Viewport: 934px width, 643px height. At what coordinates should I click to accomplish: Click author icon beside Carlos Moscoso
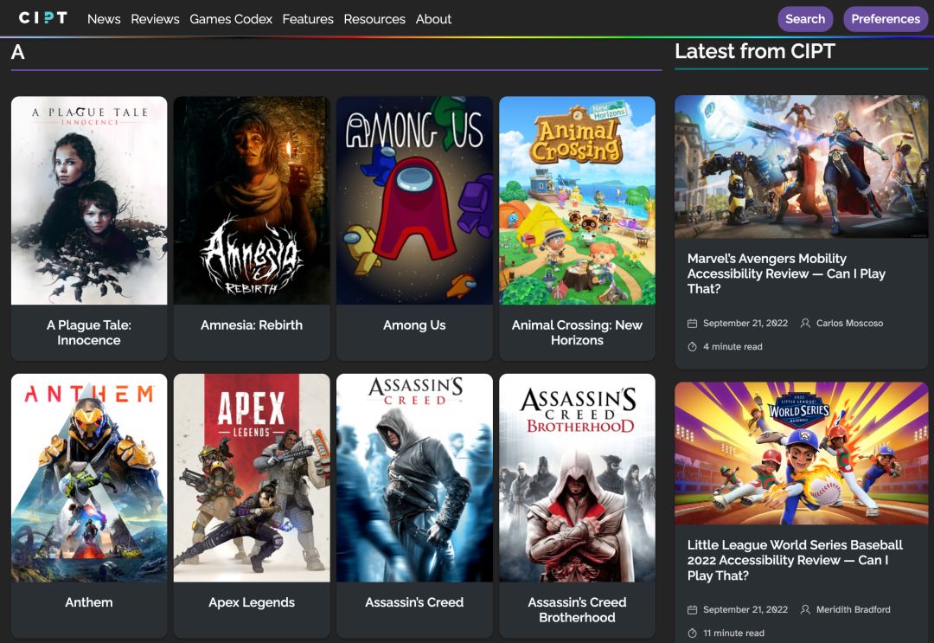[805, 323]
